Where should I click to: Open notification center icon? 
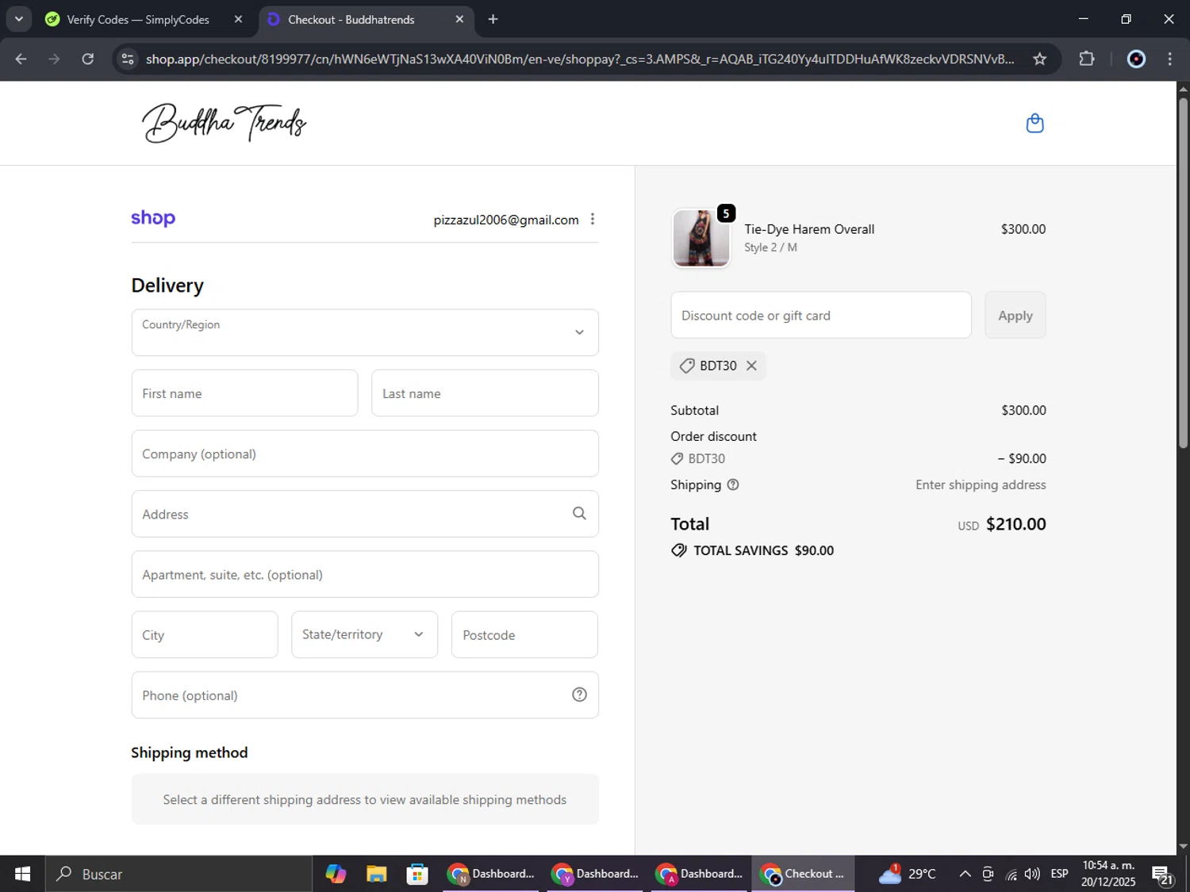(1162, 875)
